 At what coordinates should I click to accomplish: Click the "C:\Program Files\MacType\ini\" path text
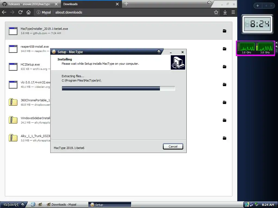81,80
